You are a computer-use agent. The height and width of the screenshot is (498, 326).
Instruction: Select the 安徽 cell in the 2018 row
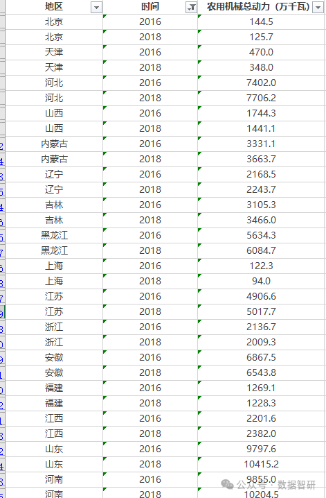pos(54,372)
